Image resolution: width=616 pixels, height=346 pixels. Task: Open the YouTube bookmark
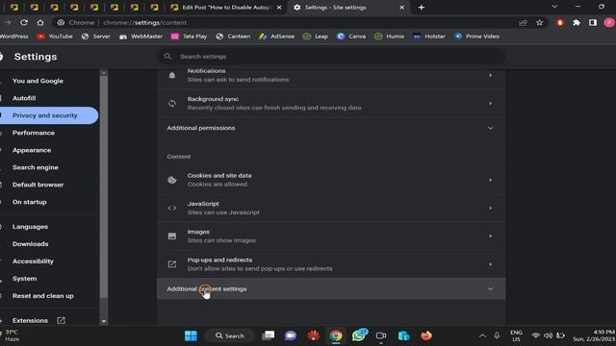tap(55, 37)
